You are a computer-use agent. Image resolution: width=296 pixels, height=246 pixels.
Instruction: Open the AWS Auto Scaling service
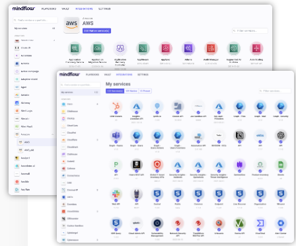[256, 48]
